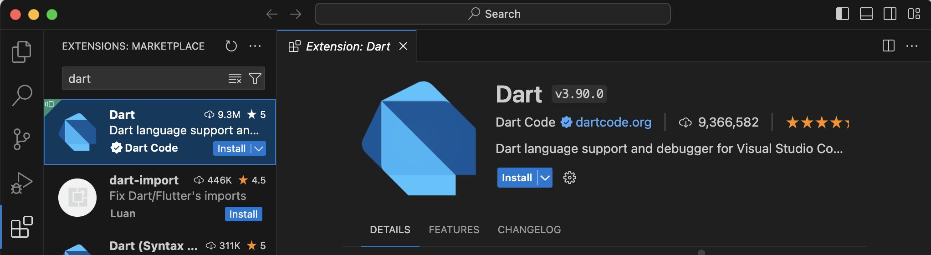This screenshot has height=255, width=931.
Task: Select the Extension: Dart editor tab
Action: (x=347, y=46)
